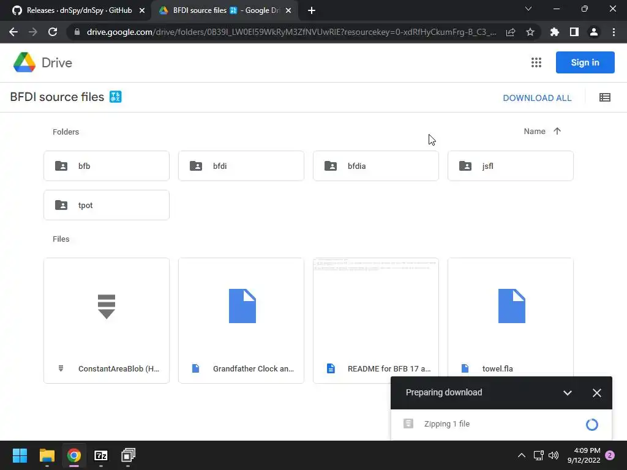This screenshot has width=627, height=470.
Task: Select the towel.fla file thumbnail
Action: [511, 306]
